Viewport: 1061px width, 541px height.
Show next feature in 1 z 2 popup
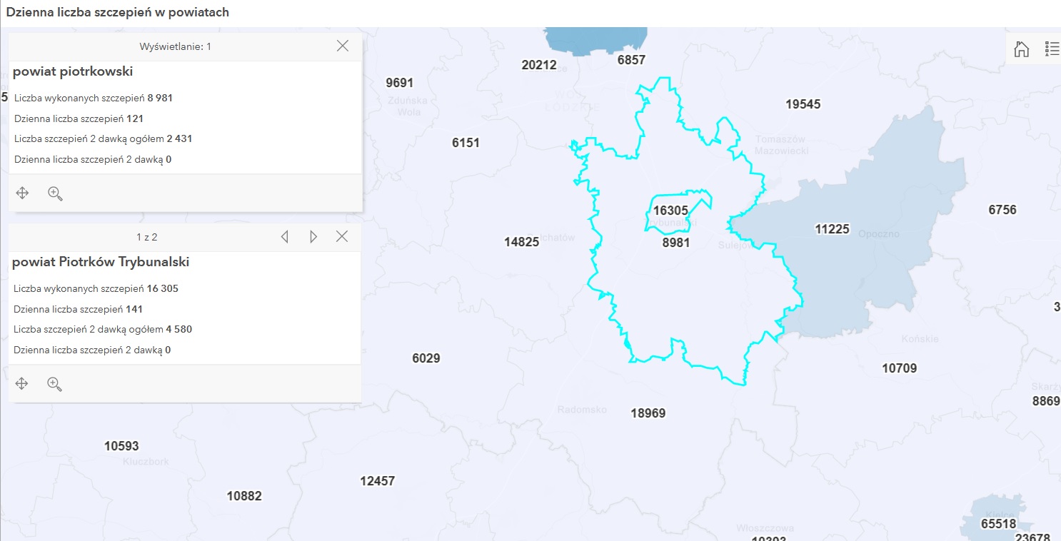coord(313,237)
